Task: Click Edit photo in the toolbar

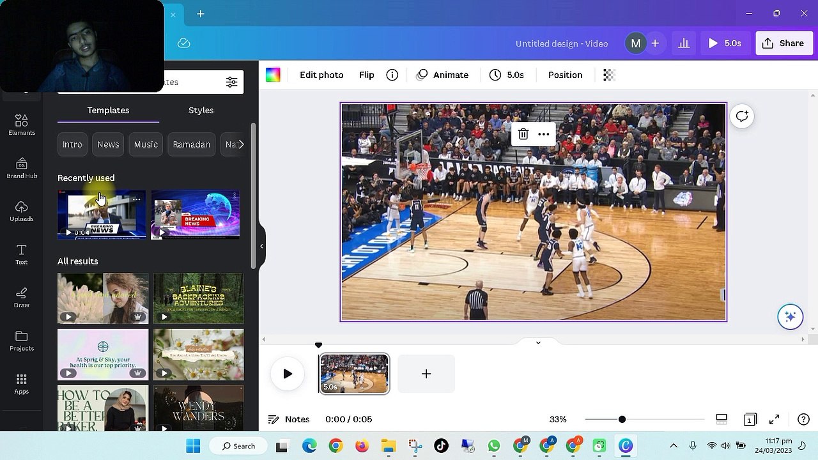Action: pos(321,75)
